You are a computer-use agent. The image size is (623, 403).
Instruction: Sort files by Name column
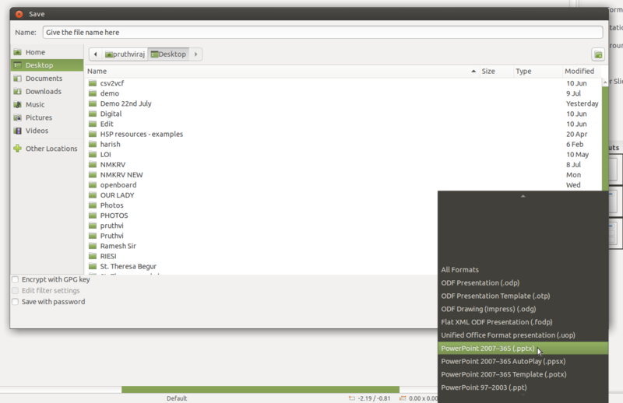click(282, 71)
